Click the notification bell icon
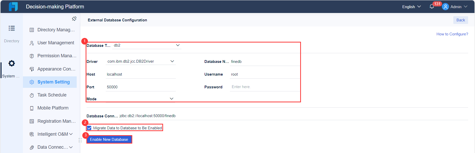The image size is (475, 153). click(432, 7)
